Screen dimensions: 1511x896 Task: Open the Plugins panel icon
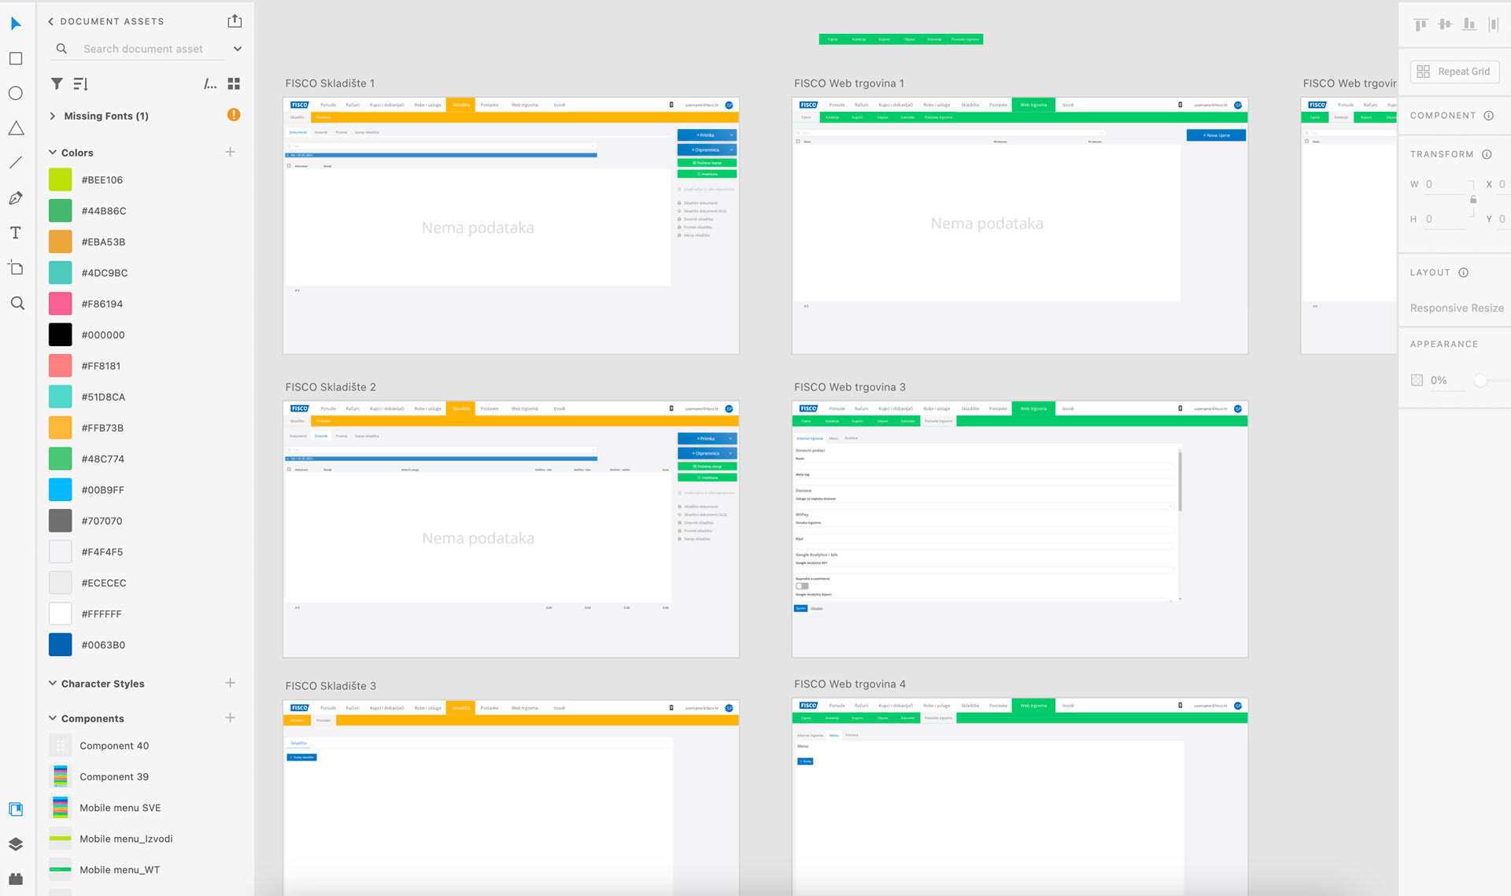coord(16,879)
